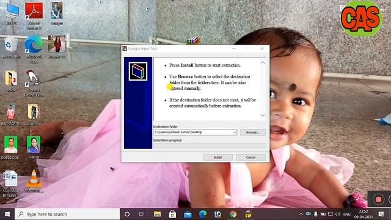Open the Mail app from taskbar
391x220 pixels.
pyautogui.click(x=188, y=214)
